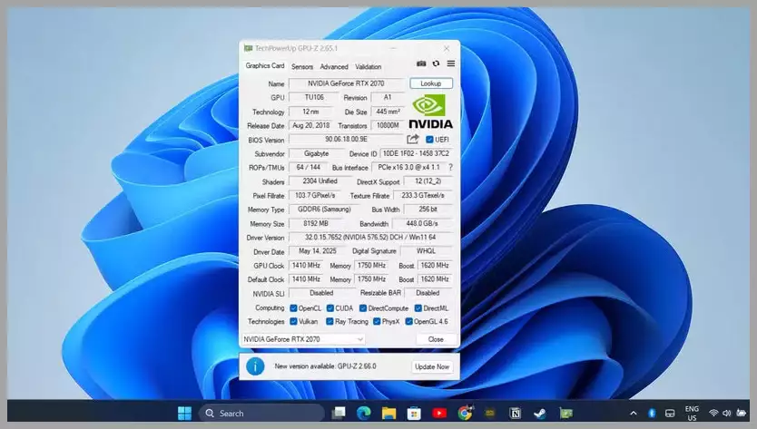The image size is (757, 429).
Task: Click the Device ID value 10DE 1F02
Action: pyautogui.click(x=416, y=153)
